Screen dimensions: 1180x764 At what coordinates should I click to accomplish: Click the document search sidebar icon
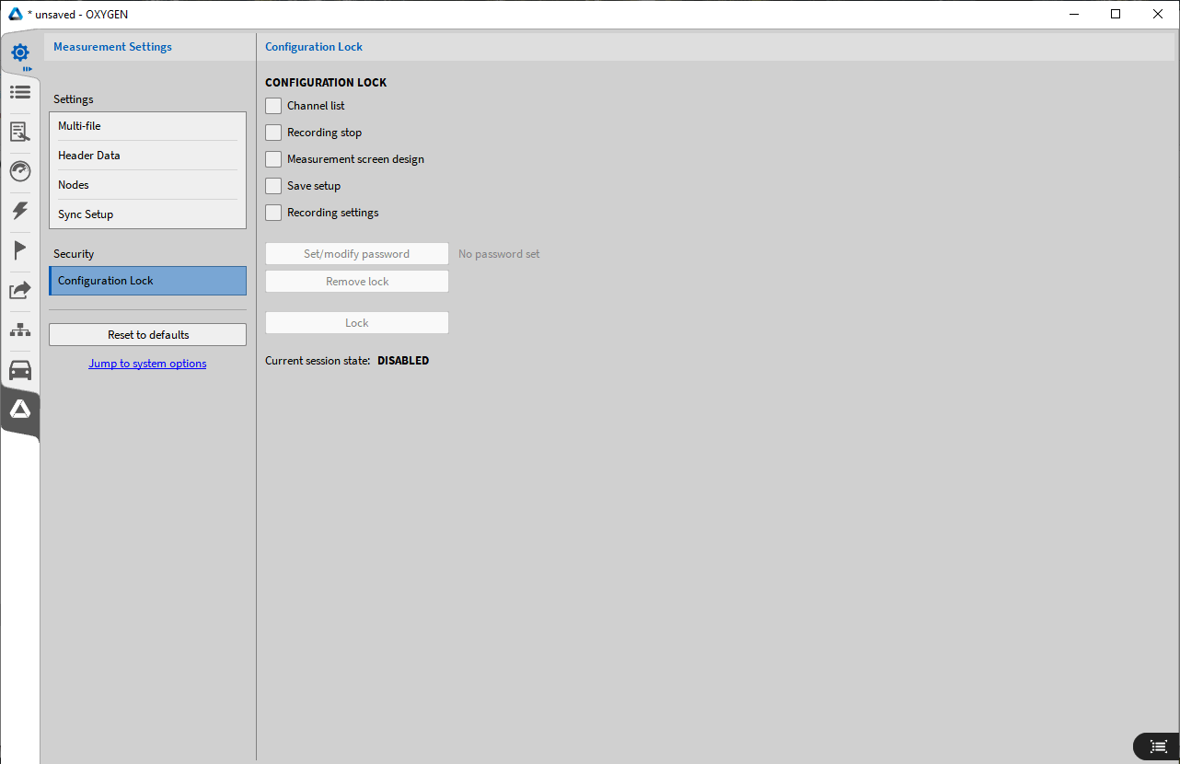coord(20,132)
